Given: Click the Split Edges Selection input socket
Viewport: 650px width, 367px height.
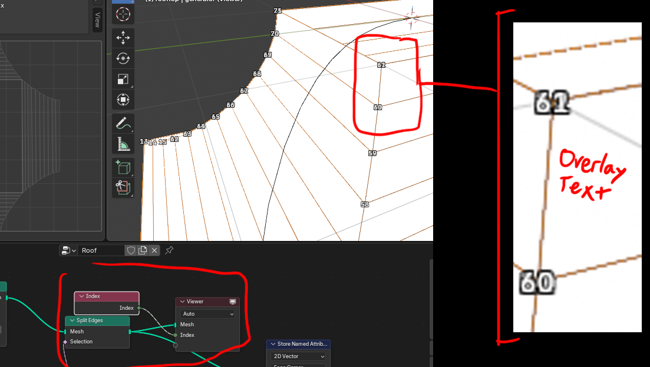Looking at the screenshot, I should tap(65, 342).
